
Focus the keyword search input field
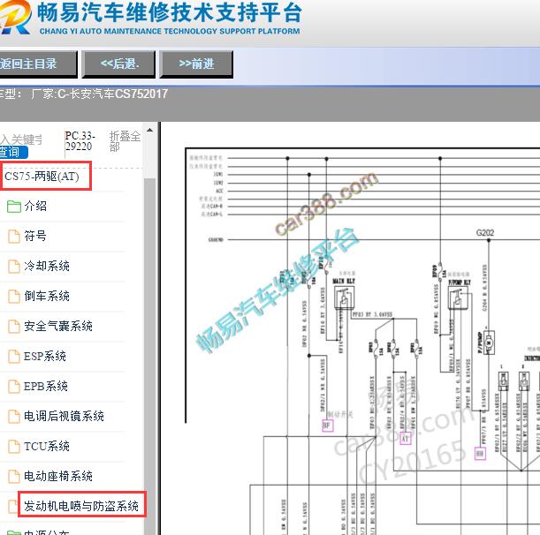tap(21, 139)
